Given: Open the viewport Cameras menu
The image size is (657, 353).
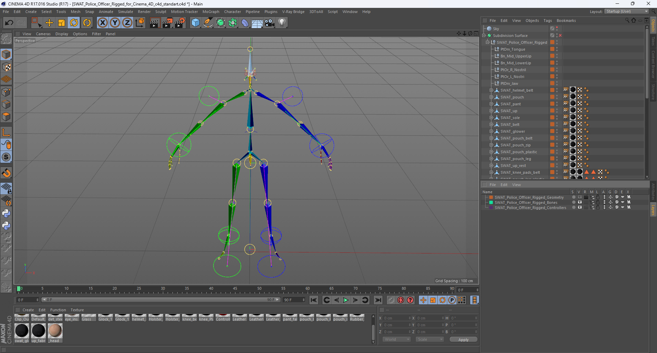Looking at the screenshot, I should pos(43,34).
